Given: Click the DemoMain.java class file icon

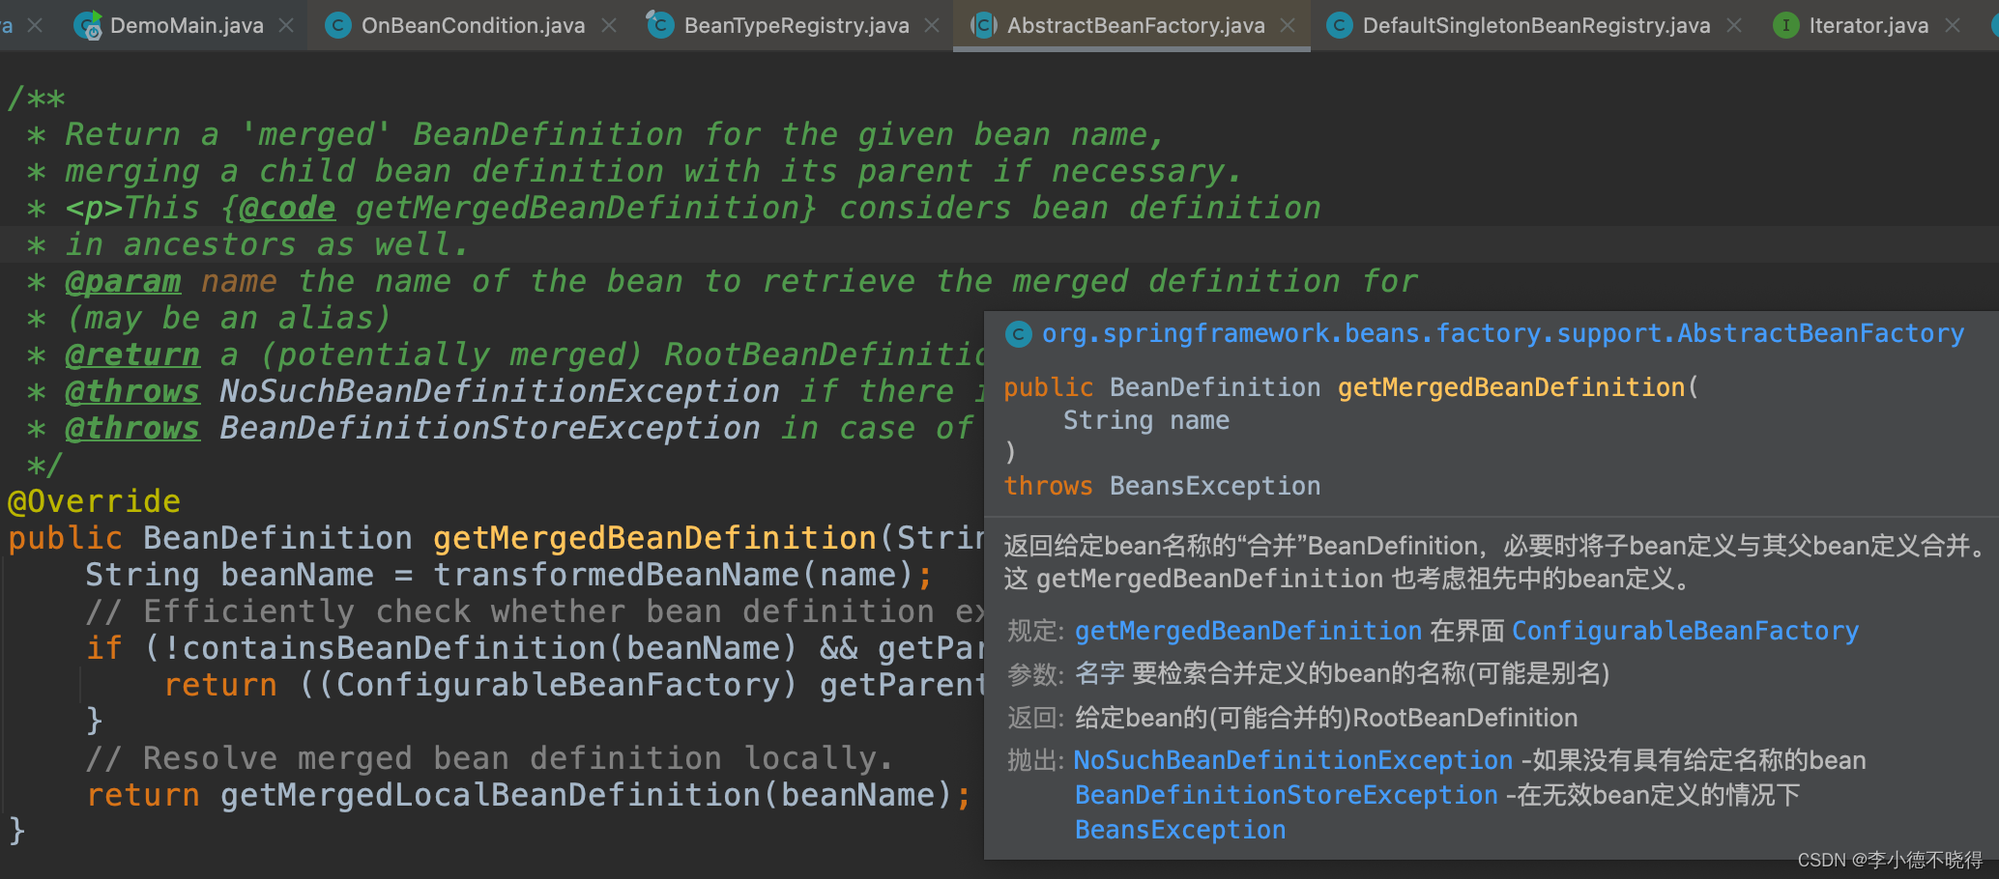Looking at the screenshot, I should (88, 25).
